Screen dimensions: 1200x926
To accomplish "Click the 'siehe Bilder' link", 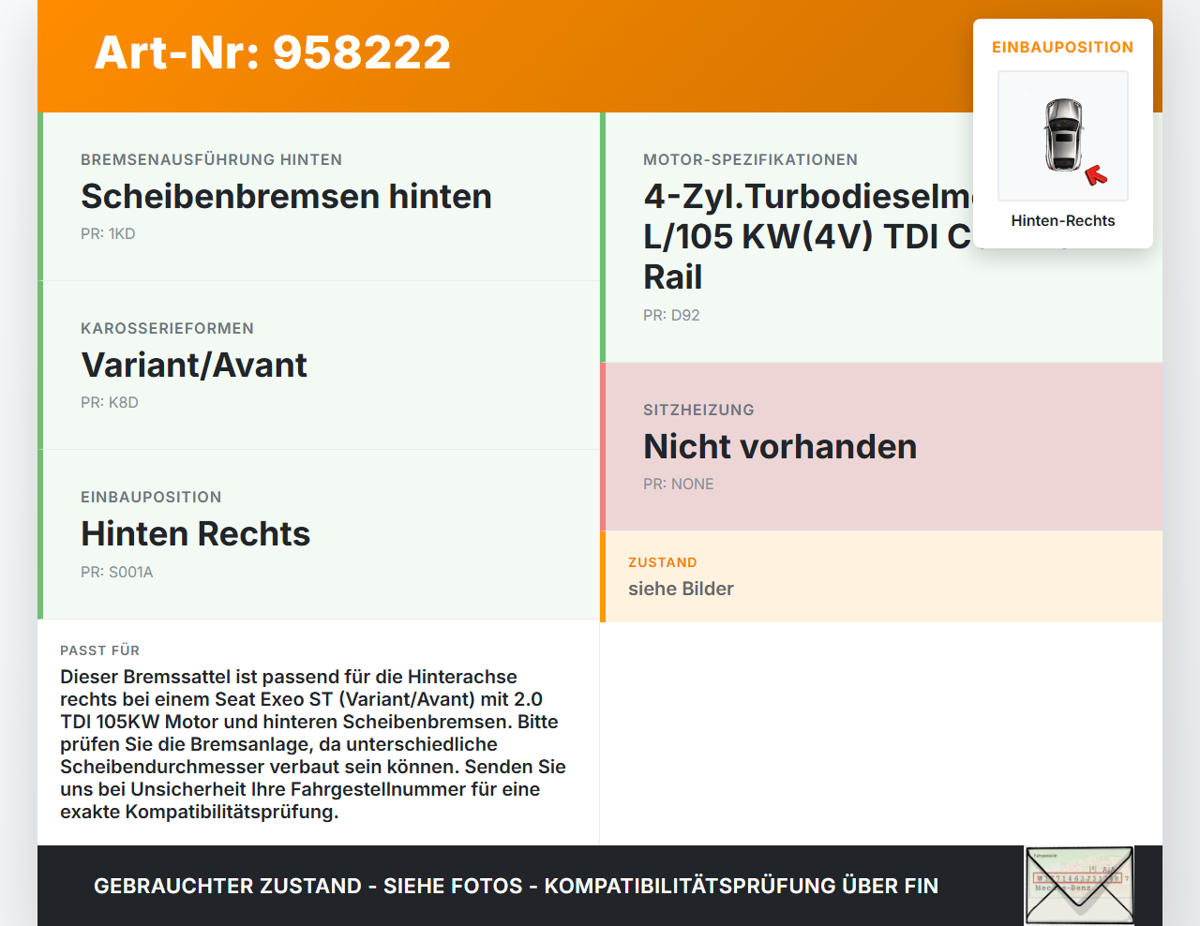I will point(681,589).
